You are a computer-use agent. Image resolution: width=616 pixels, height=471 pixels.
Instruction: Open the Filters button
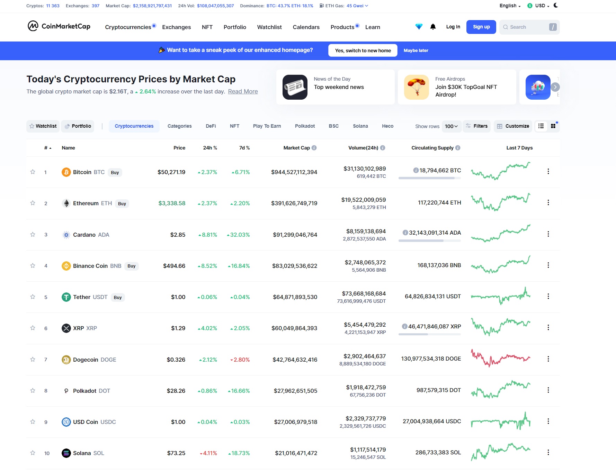point(477,126)
